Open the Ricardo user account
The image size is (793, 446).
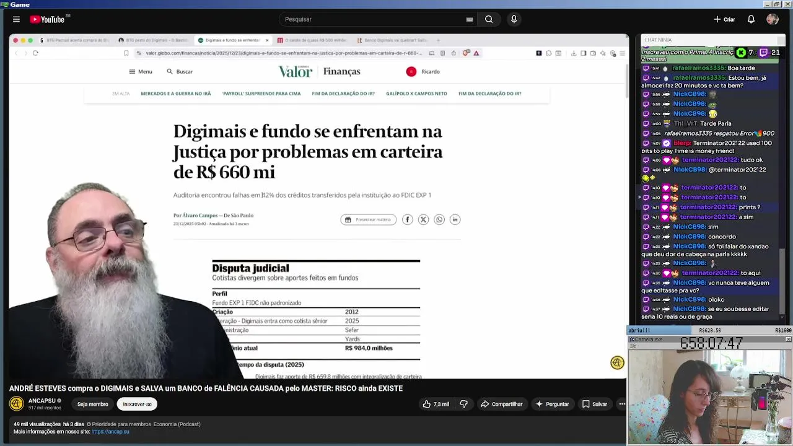(x=423, y=72)
